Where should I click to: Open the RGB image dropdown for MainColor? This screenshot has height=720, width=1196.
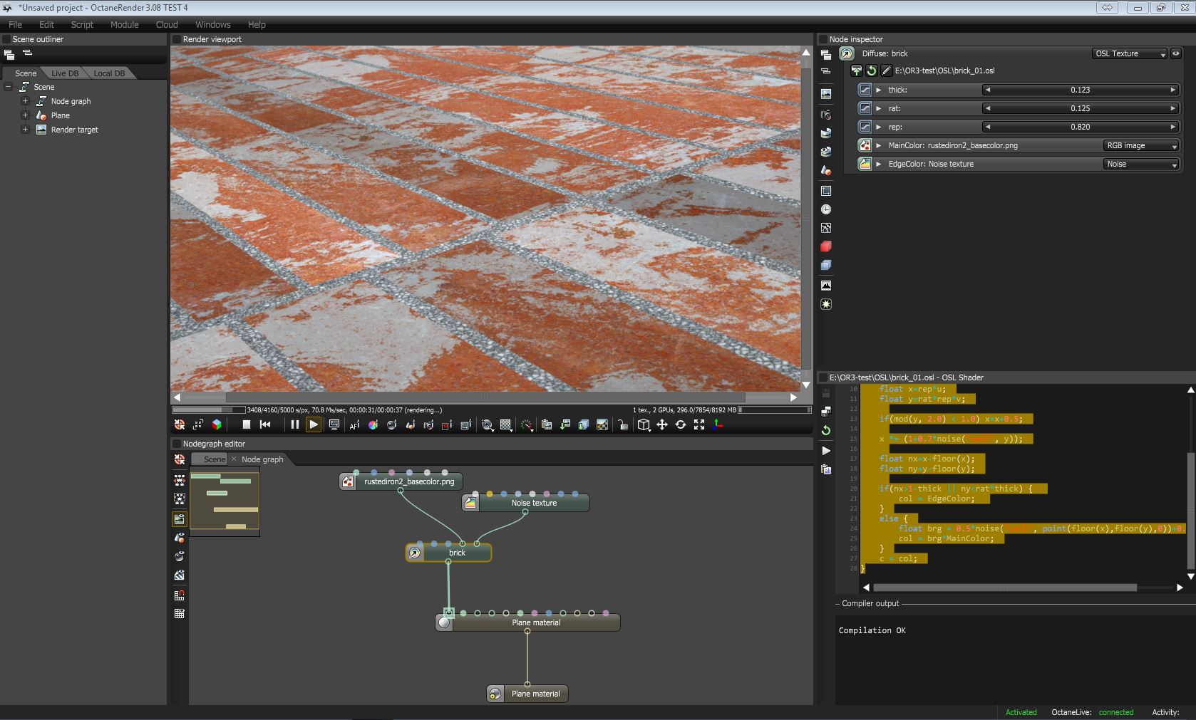(x=1140, y=145)
